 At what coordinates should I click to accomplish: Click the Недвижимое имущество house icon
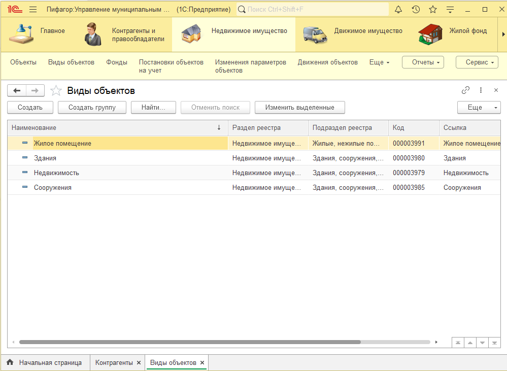[191, 33]
